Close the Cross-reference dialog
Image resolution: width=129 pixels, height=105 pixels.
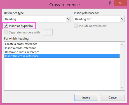click(120, 3)
